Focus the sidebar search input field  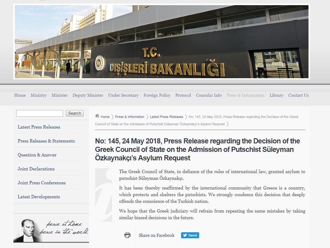click(40, 113)
